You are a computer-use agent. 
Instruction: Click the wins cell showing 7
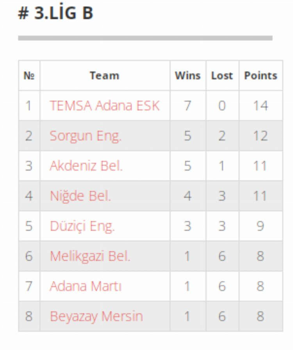(188, 106)
